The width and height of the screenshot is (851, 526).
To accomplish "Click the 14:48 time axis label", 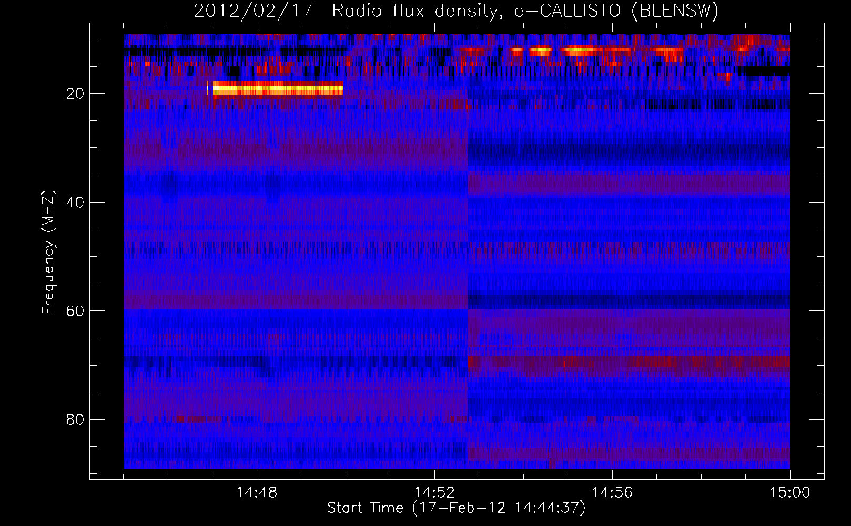I will (x=257, y=493).
